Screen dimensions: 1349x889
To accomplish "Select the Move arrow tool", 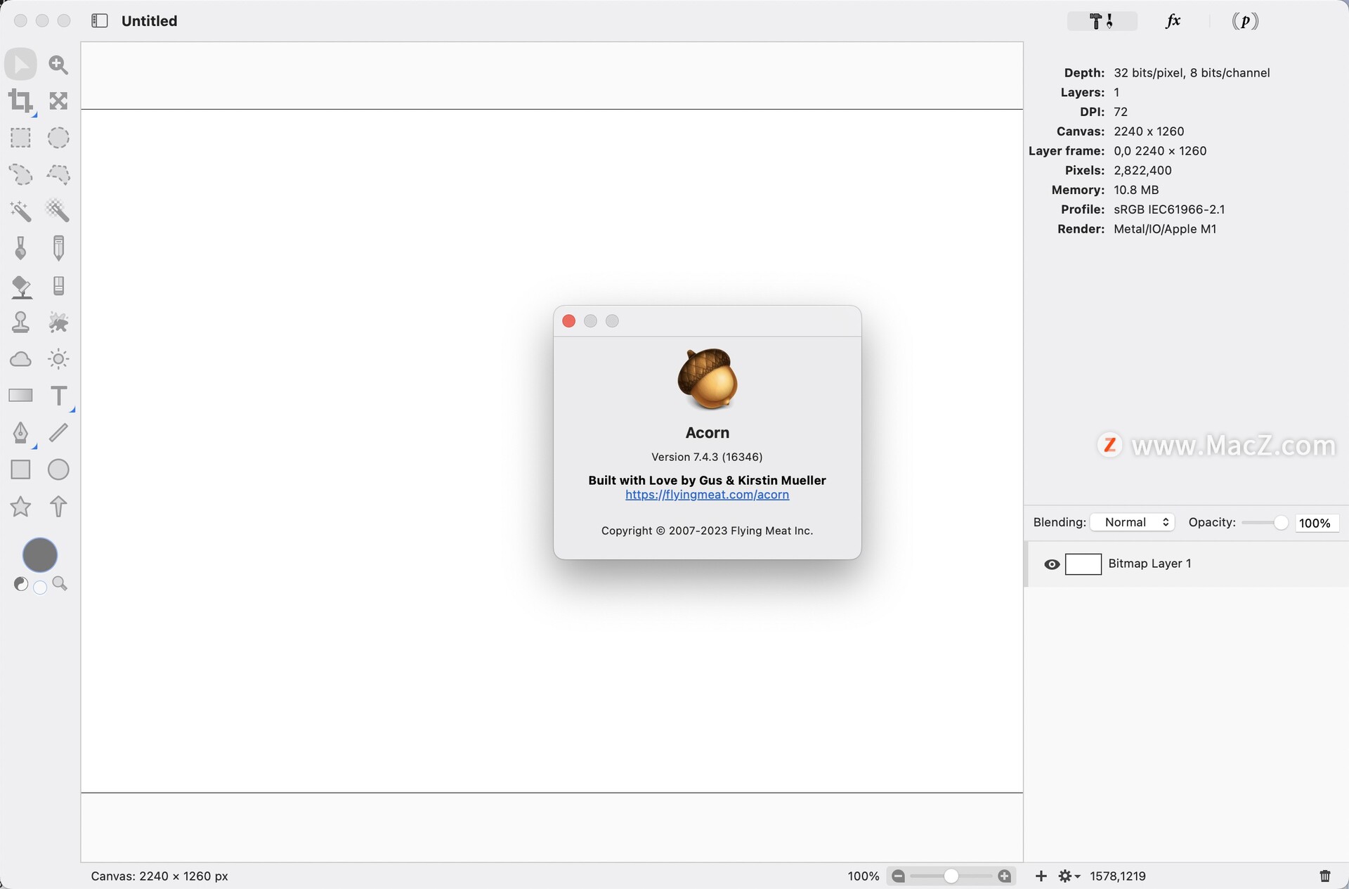I will tap(21, 65).
